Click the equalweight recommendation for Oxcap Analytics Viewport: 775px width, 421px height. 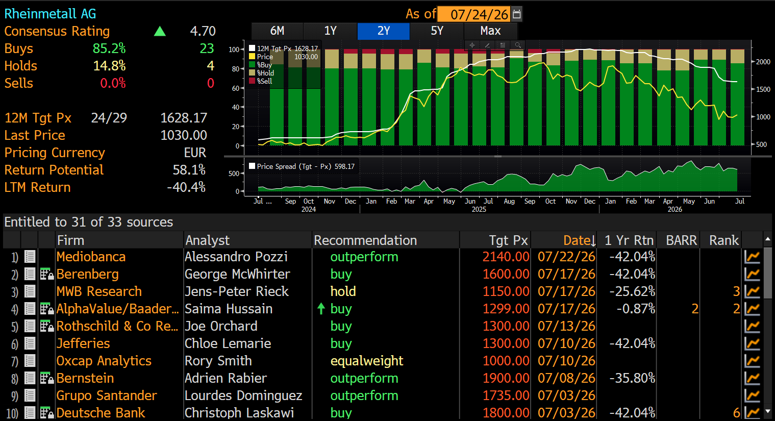(367, 361)
